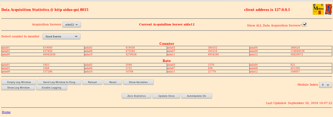This screenshot has width=333, height=117.
Task: Click the Empty Log Window button
Action: click(x=19, y=82)
